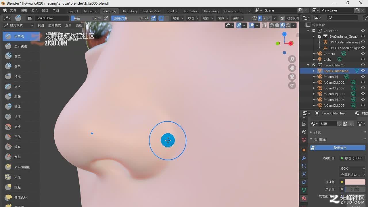The image size is (368, 207).
Task: Select the 膨胀 inflate brush
Action: click(21, 97)
